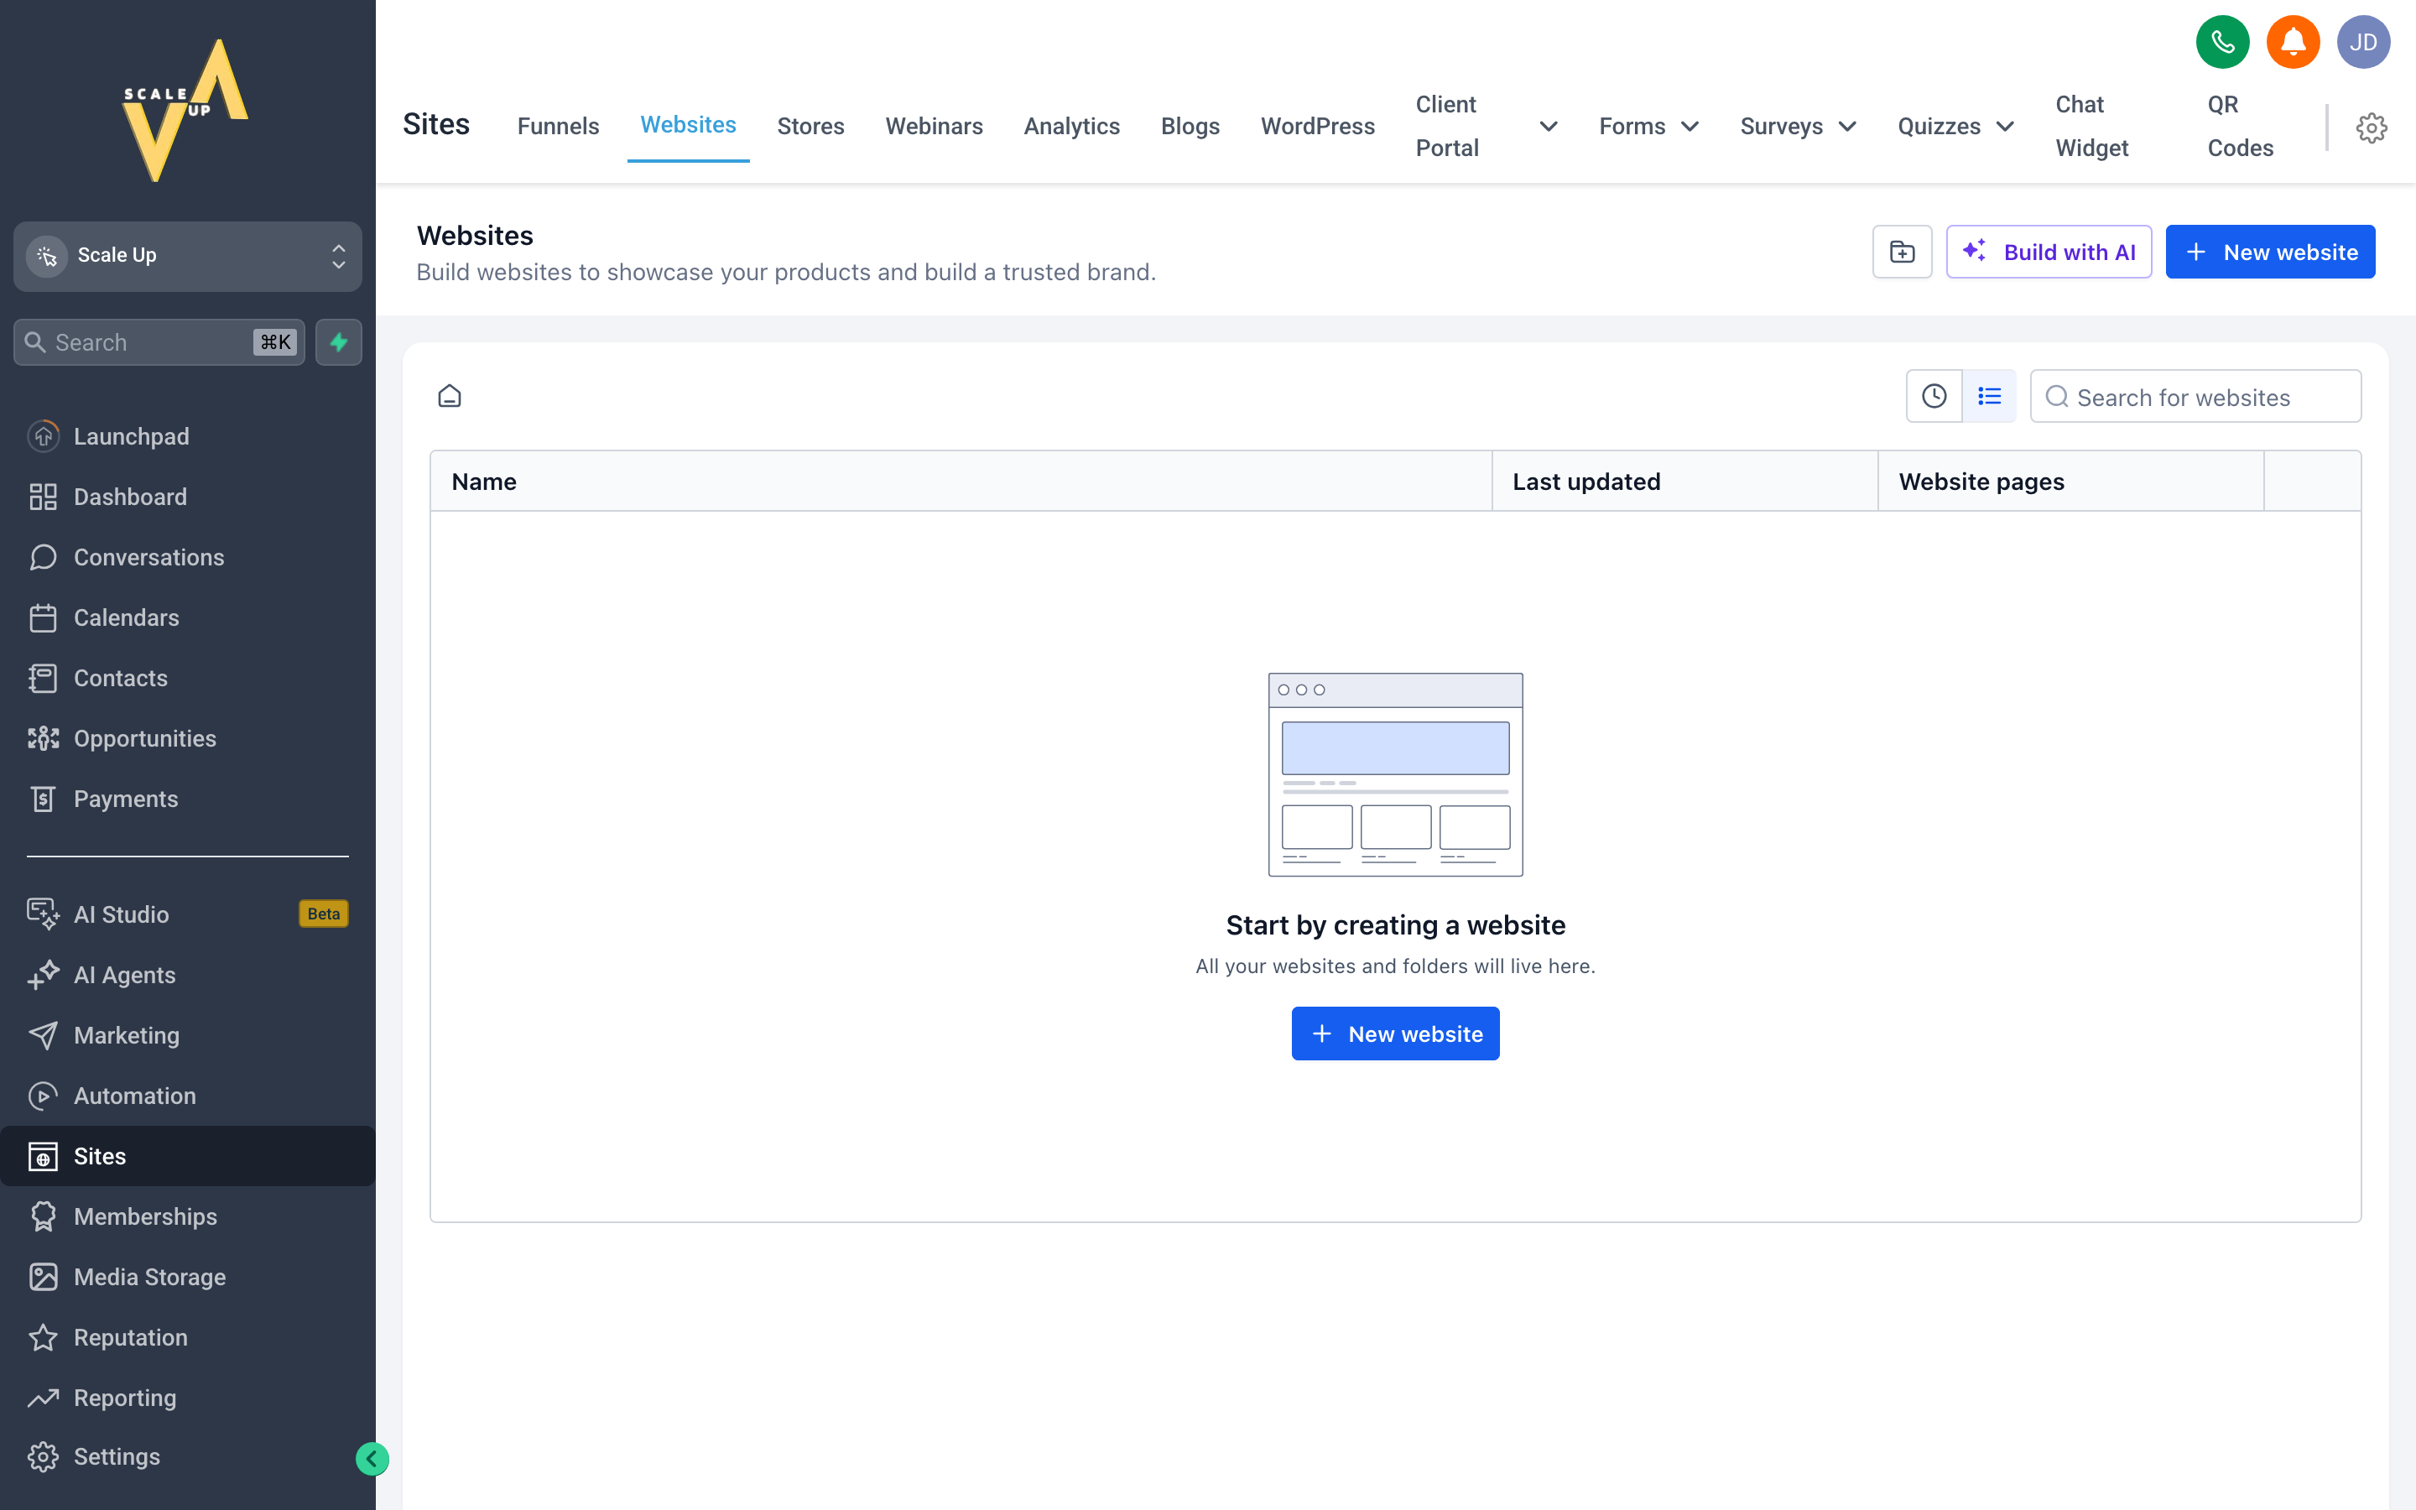The height and width of the screenshot is (1510, 2416).
Task: Click the Scale Up logo
Action: [x=187, y=111]
